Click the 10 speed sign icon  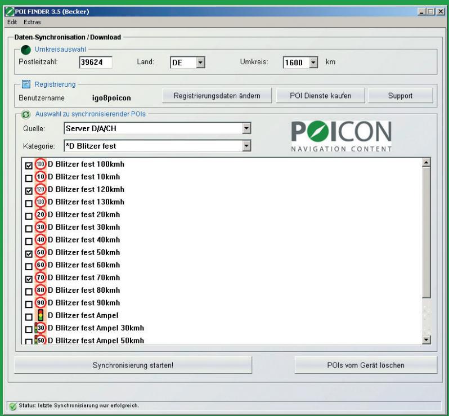tap(41, 177)
